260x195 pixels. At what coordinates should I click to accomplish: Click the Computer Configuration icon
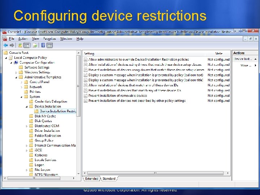pyautogui.click(x=16, y=62)
